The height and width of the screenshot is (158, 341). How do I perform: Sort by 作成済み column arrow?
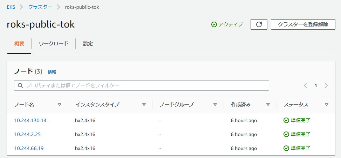pyautogui.click(x=268, y=105)
